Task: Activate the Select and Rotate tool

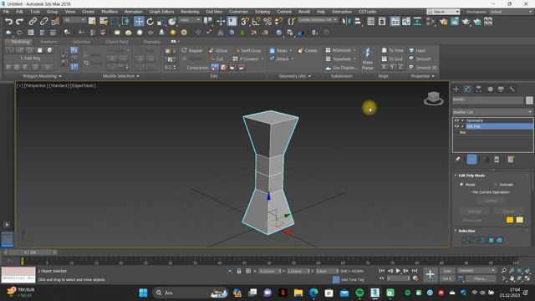Action: [x=150, y=22]
